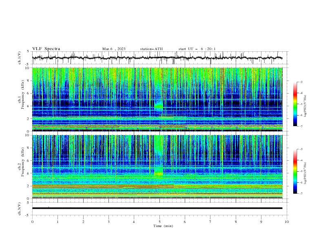Click the upper PSD color scale bar
The width and height of the screenshot is (323, 249).
coord(295,104)
